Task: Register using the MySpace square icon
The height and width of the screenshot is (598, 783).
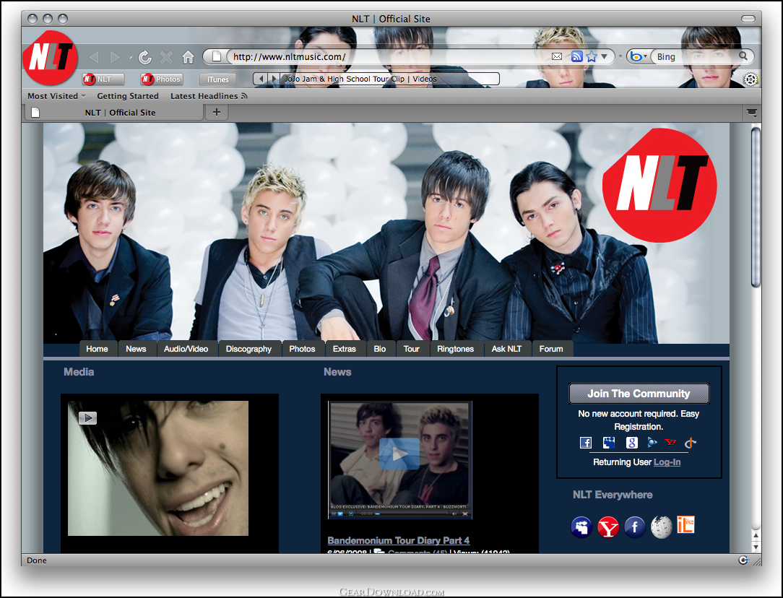Action: (609, 443)
